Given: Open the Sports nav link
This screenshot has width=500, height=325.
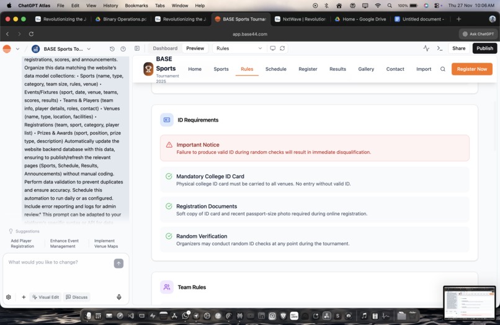Looking at the screenshot, I should pyautogui.click(x=221, y=69).
